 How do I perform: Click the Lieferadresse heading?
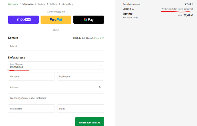[17, 58]
